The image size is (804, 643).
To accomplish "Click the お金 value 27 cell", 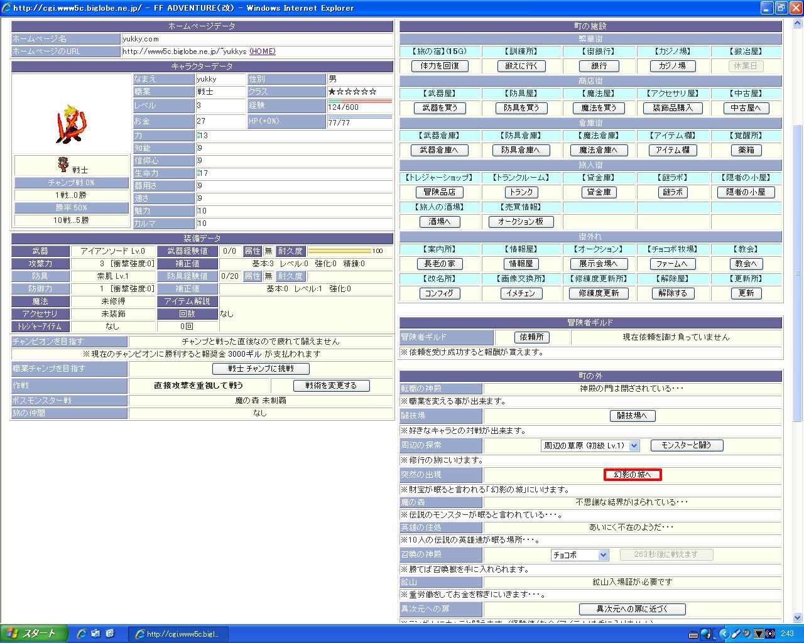I will [x=220, y=121].
